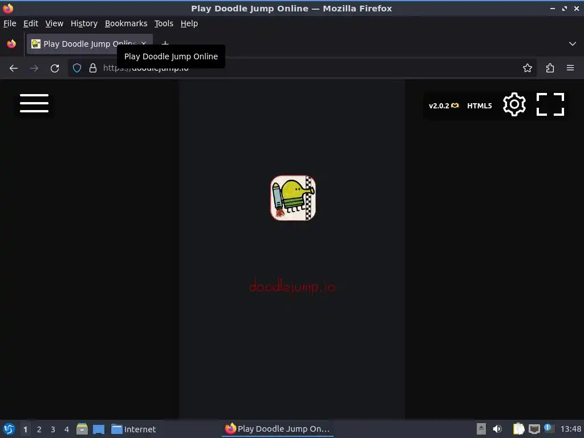Go forward with the browser forward arrow
Screen dimensions: 584x438
click(x=34, y=68)
